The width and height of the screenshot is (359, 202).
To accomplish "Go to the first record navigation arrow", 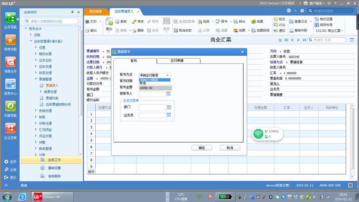I will click(x=286, y=40).
